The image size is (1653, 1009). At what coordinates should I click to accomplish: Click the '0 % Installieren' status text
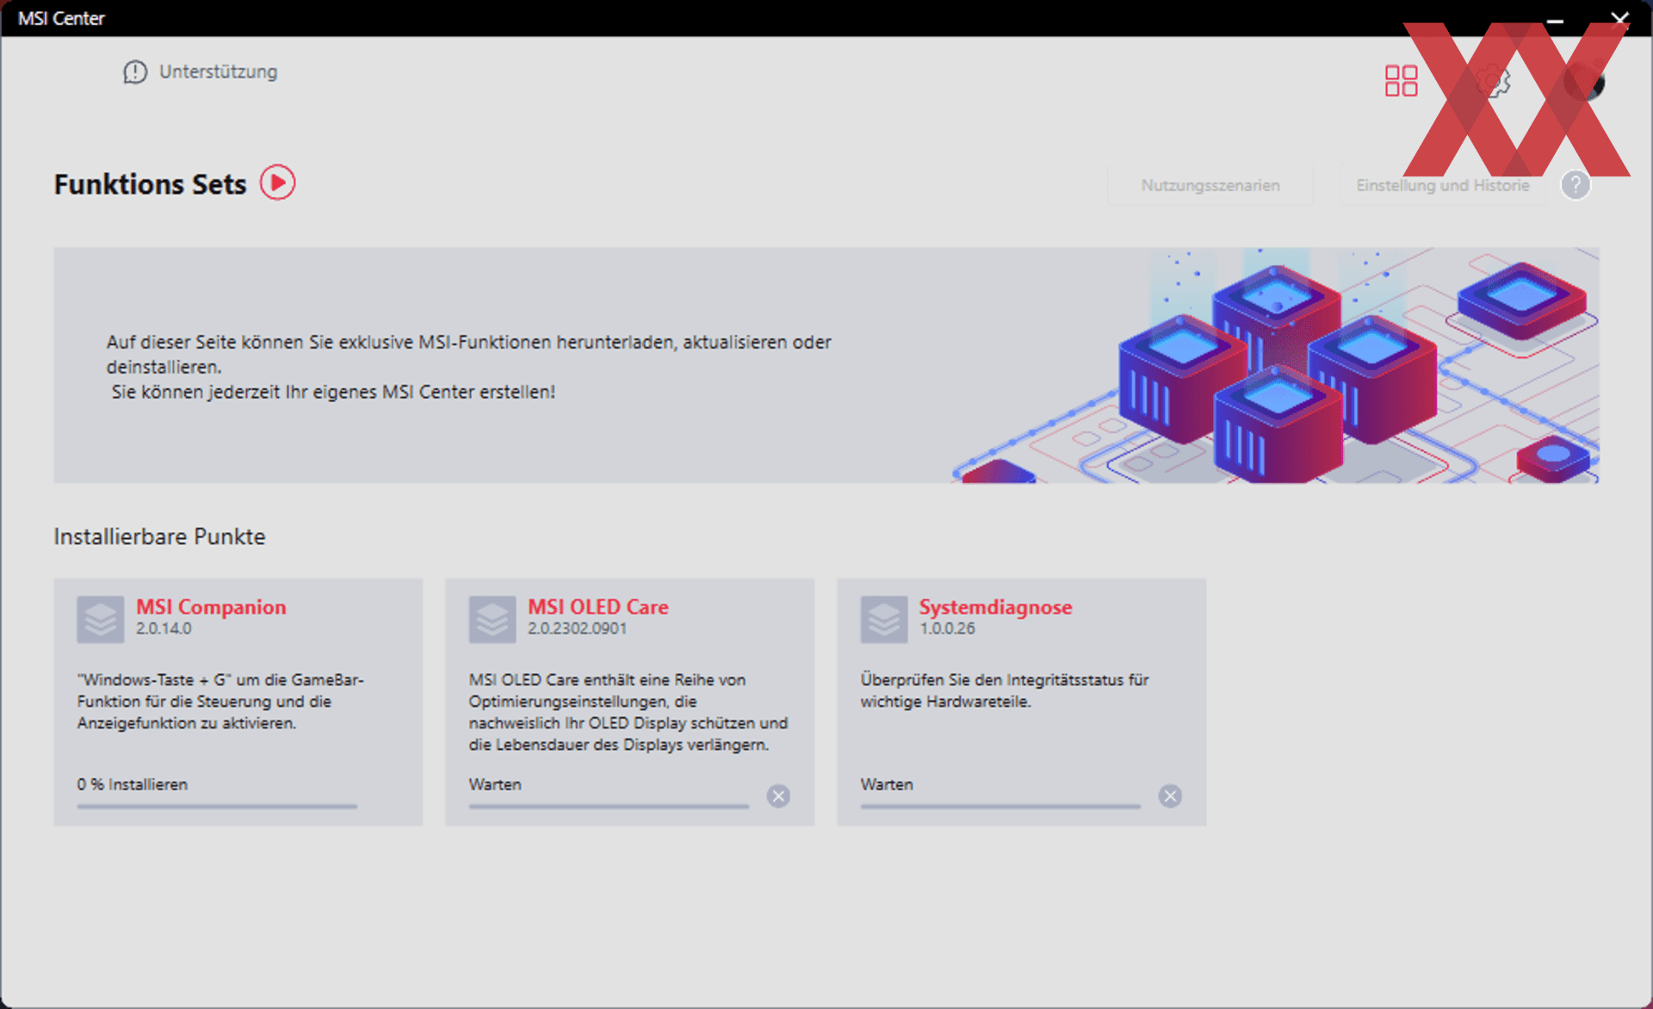coord(133,784)
